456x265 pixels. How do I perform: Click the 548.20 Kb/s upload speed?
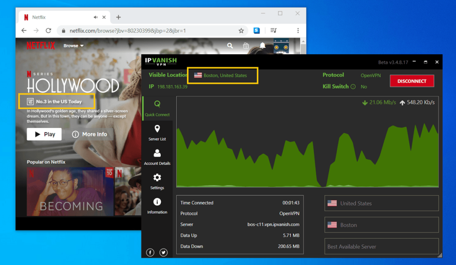tap(417, 102)
